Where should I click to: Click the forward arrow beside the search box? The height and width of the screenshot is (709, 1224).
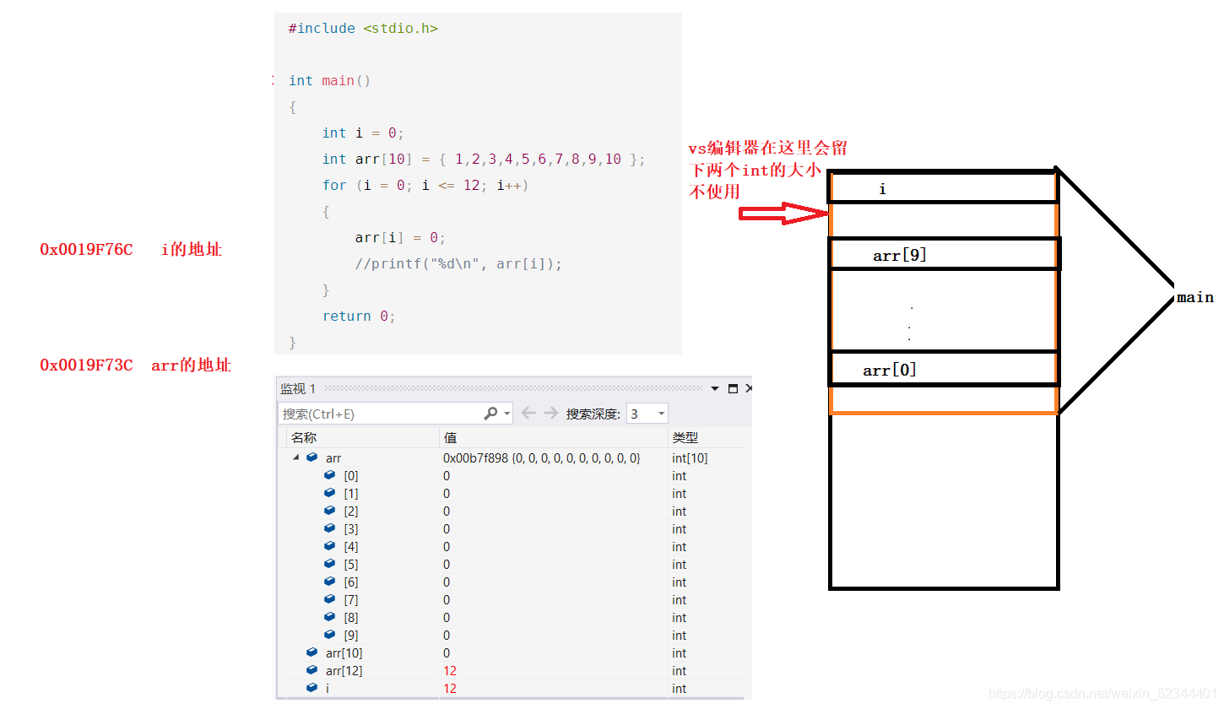tap(550, 413)
